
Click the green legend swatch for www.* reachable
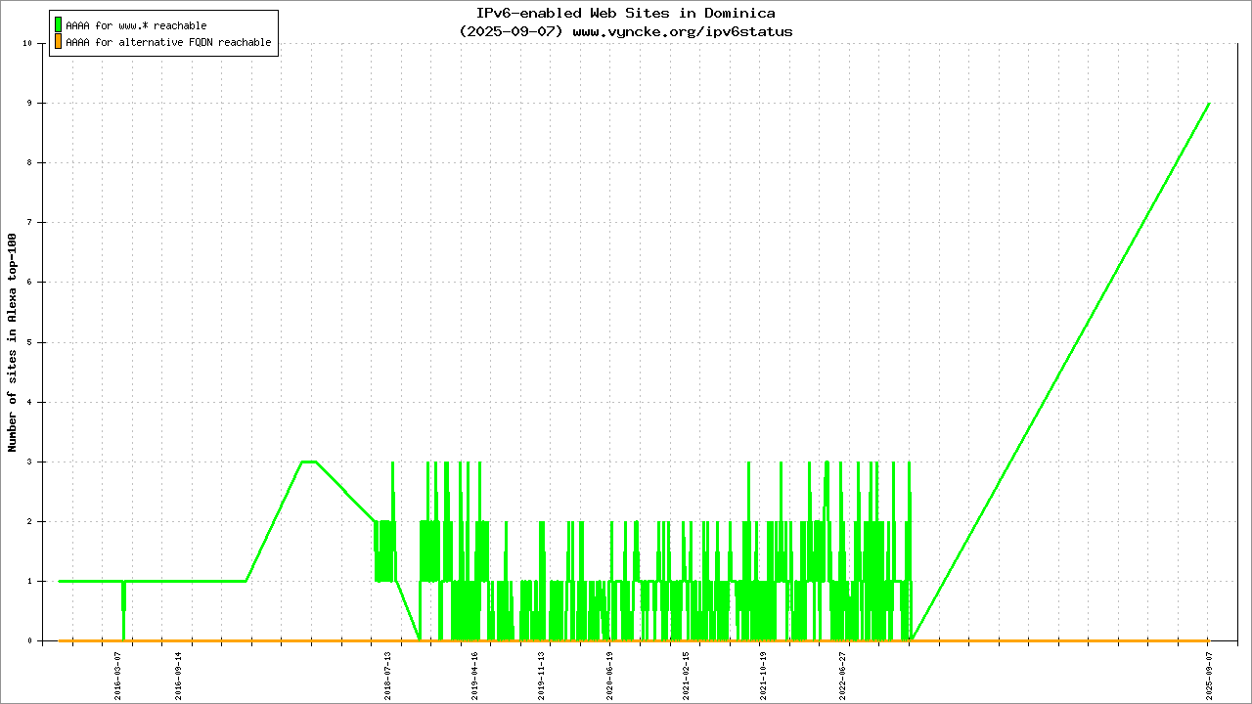(59, 24)
